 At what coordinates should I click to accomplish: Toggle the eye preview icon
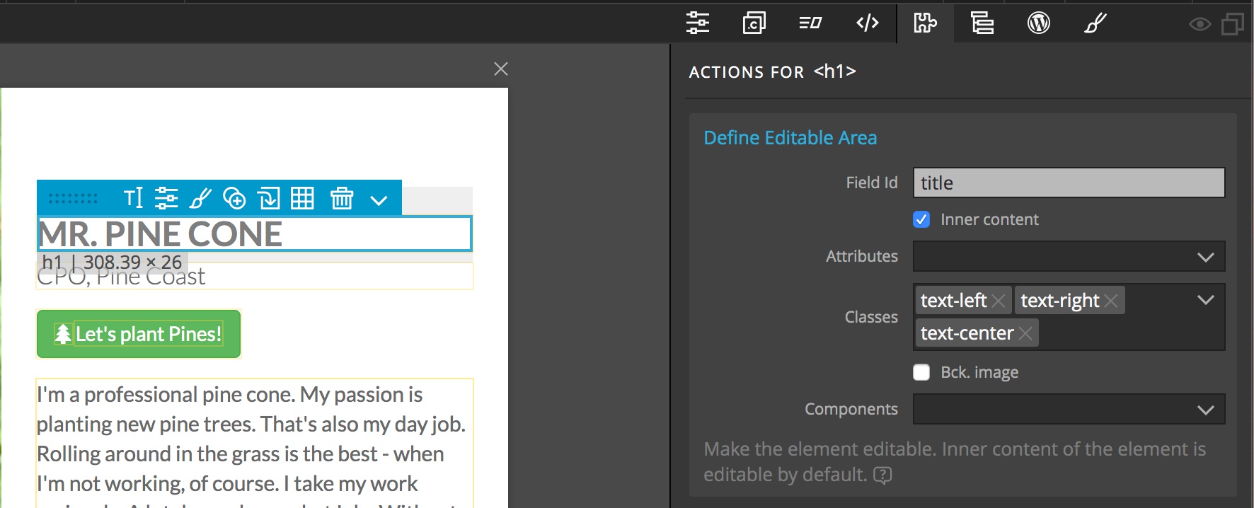1200,25
